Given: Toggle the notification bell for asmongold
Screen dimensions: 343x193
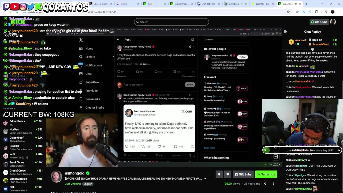Looking at the screenshot, I should pyautogui.click(x=219, y=175).
